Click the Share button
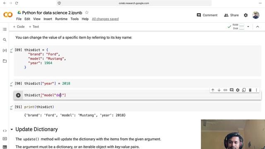 pyautogui.click(x=231, y=15)
